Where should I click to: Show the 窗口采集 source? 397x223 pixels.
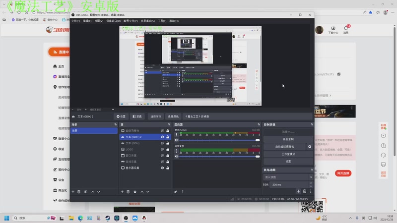pos(162,156)
